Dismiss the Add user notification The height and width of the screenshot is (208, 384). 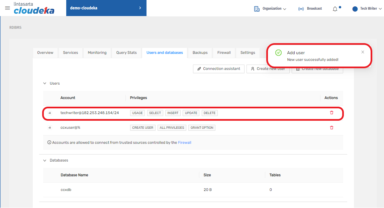(363, 52)
